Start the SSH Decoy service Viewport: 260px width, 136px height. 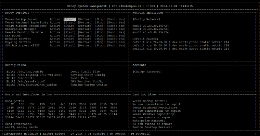(70, 36)
